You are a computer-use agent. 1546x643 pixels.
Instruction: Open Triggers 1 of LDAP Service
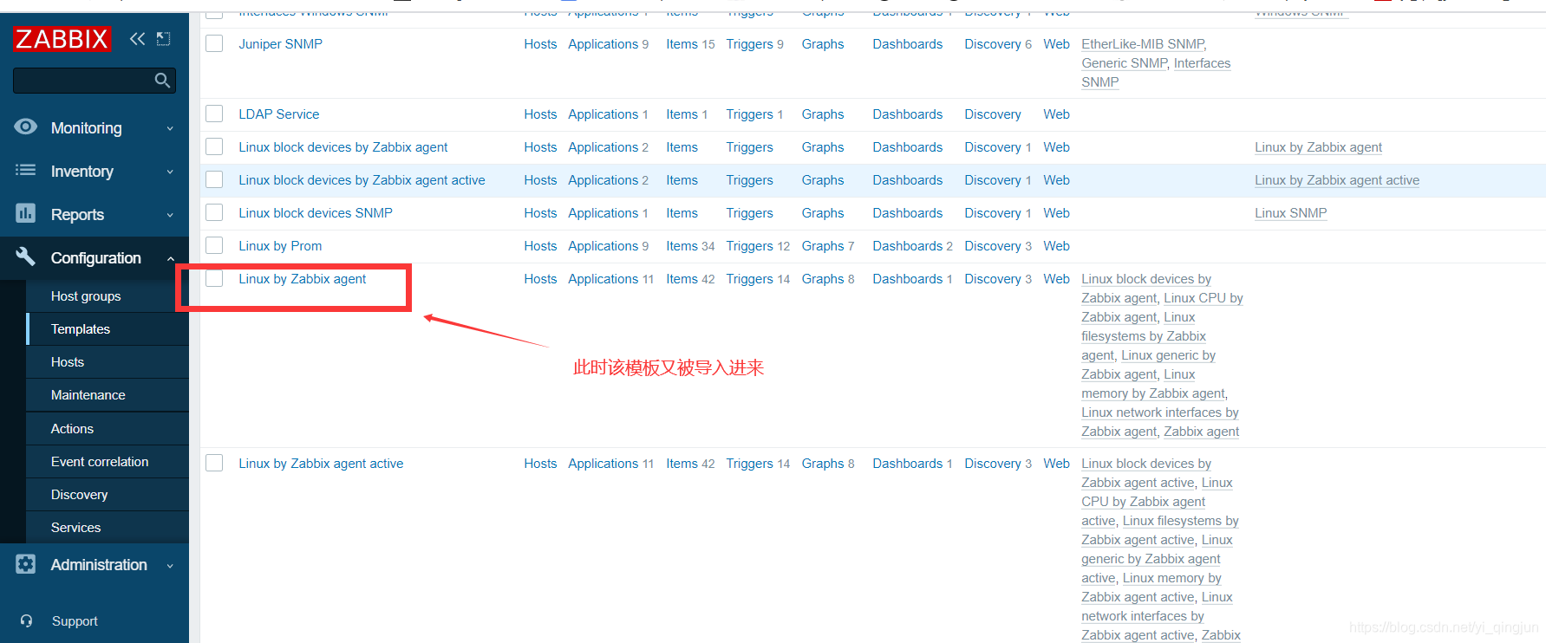(x=754, y=114)
